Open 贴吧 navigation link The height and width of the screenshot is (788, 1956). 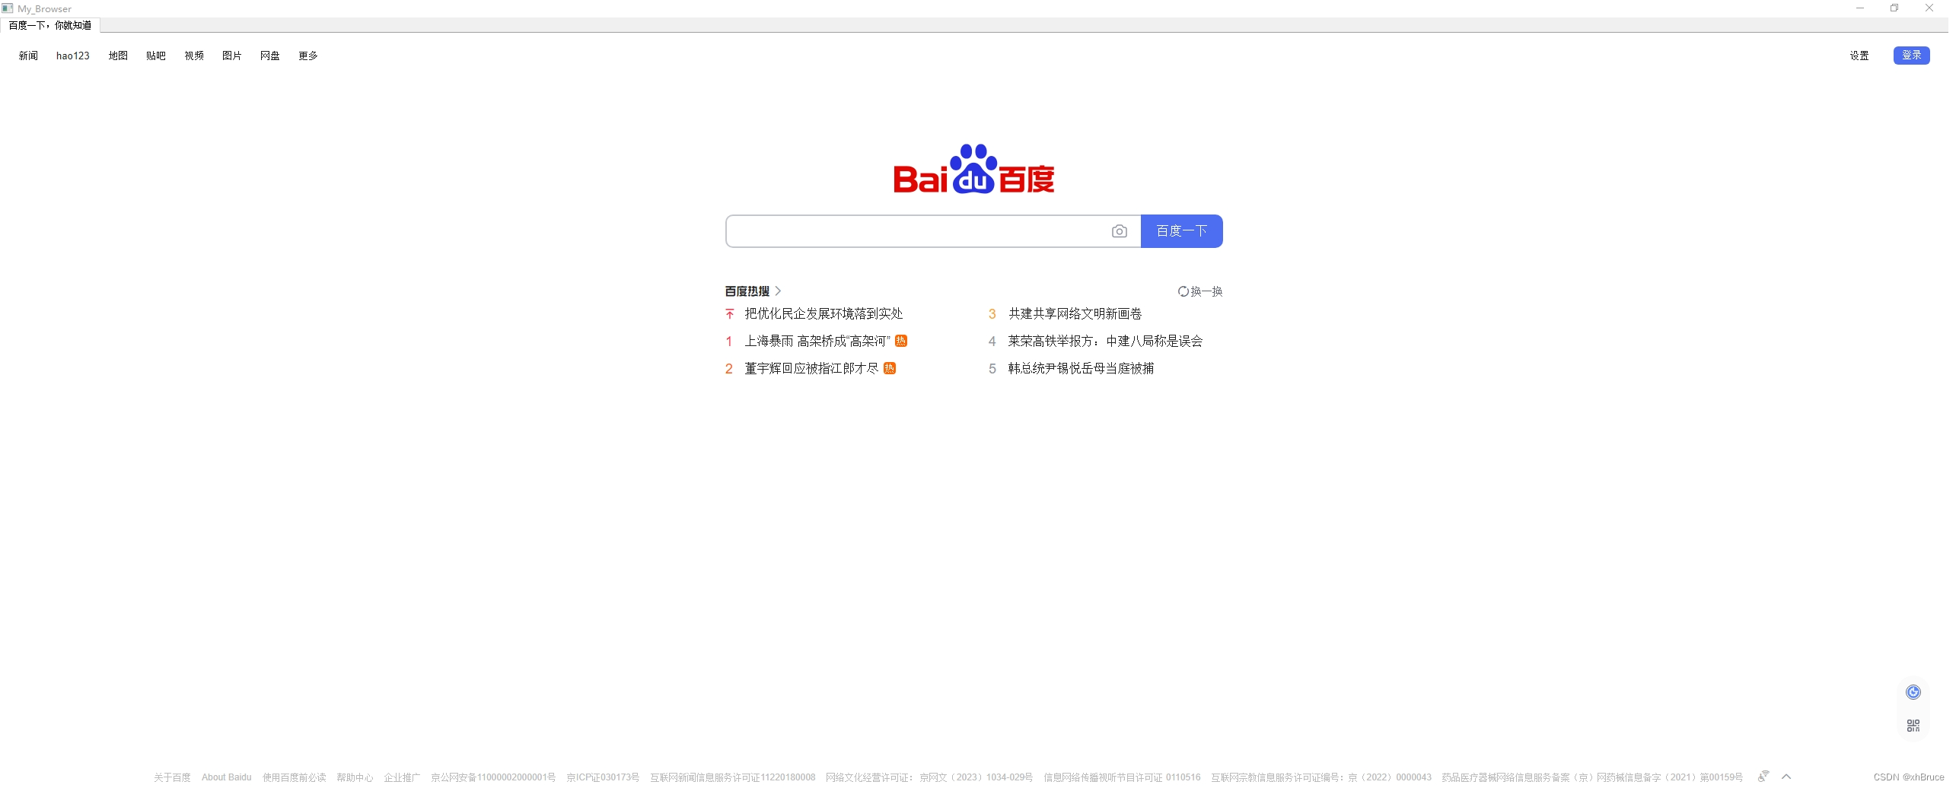pos(156,56)
